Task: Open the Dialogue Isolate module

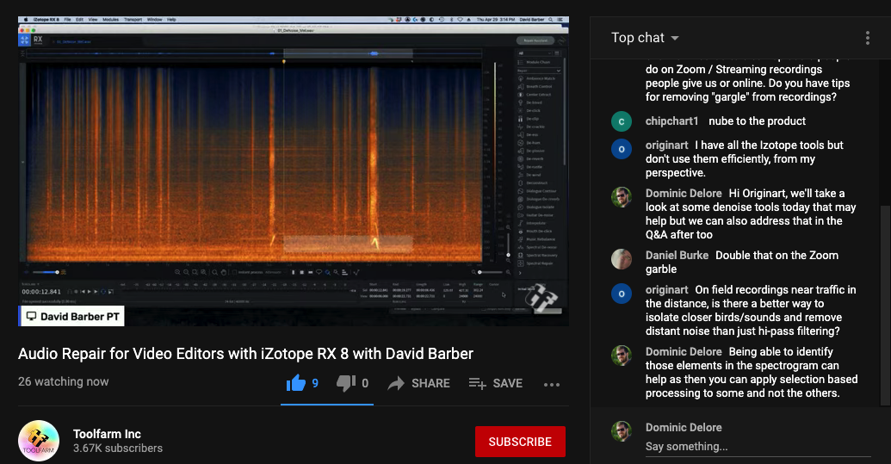Action: [536, 207]
